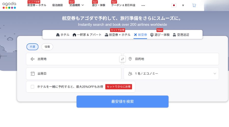Click the 最安値を検索 search button

(123, 102)
